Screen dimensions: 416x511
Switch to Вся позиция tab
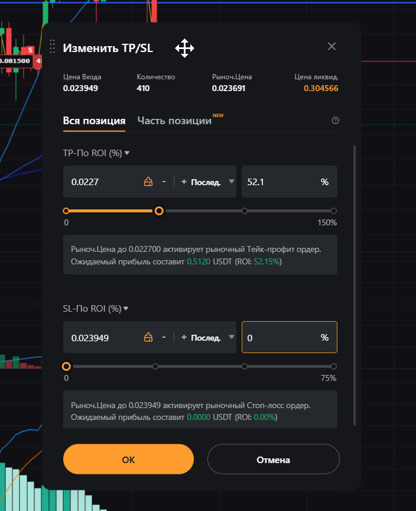coord(94,121)
